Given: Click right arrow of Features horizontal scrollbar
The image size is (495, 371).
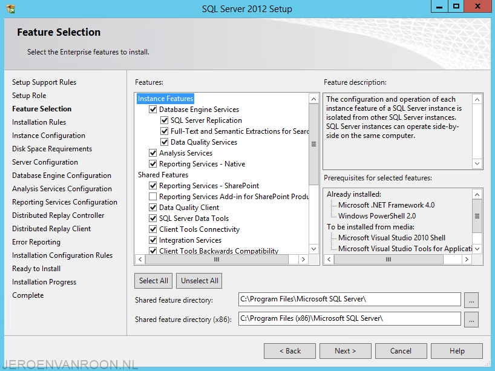Looking at the screenshot, I should pyautogui.click(x=303, y=259).
